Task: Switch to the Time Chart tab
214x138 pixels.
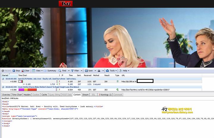Action: tap(17, 95)
